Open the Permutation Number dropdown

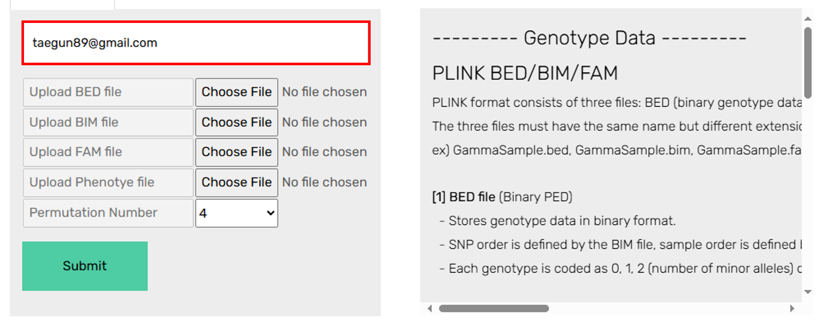(236, 213)
